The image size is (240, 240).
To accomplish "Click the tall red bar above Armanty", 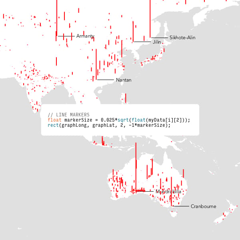I will coord(57,18).
